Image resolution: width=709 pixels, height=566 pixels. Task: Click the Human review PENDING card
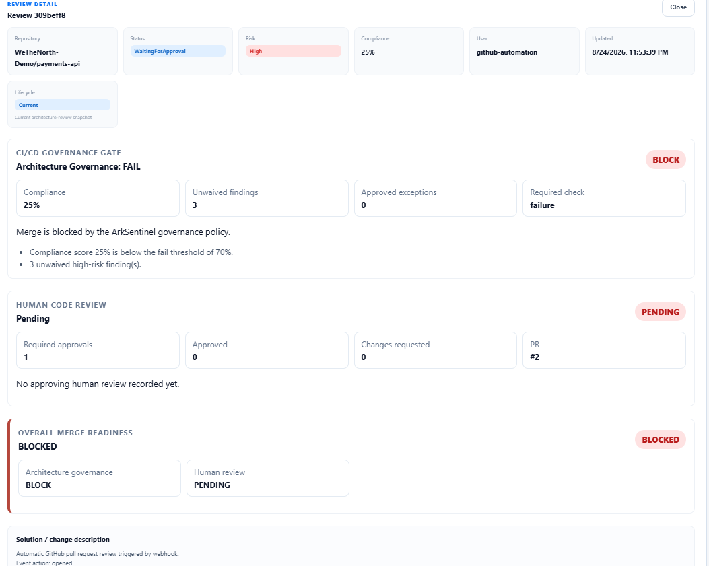(268, 479)
